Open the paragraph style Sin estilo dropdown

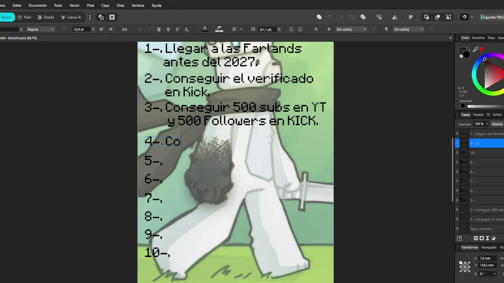[409, 29]
